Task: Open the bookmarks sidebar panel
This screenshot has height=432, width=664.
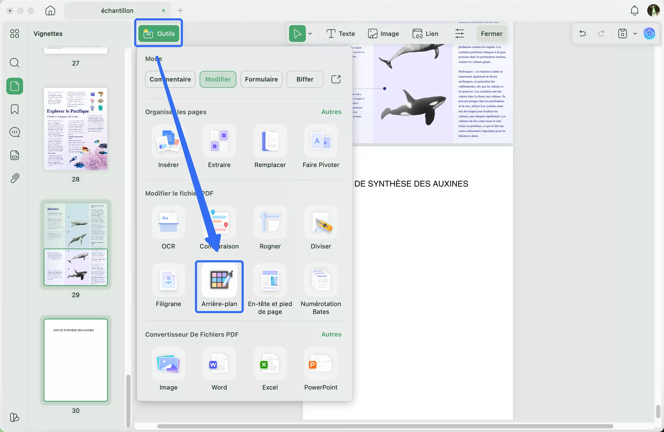Action: pyautogui.click(x=14, y=109)
